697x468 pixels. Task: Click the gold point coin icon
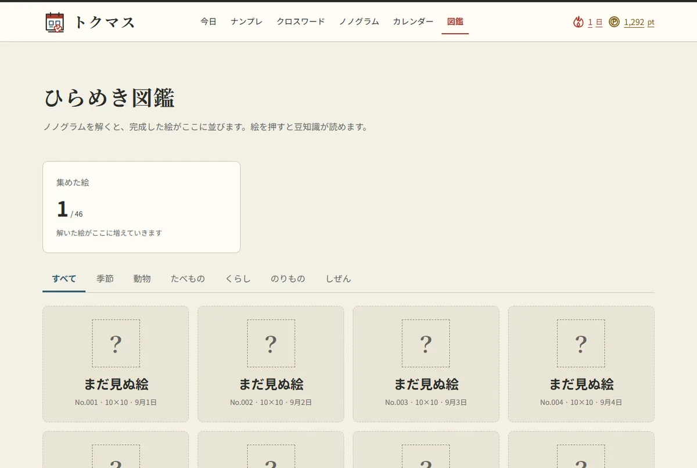pyautogui.click(x=615, y=22)
